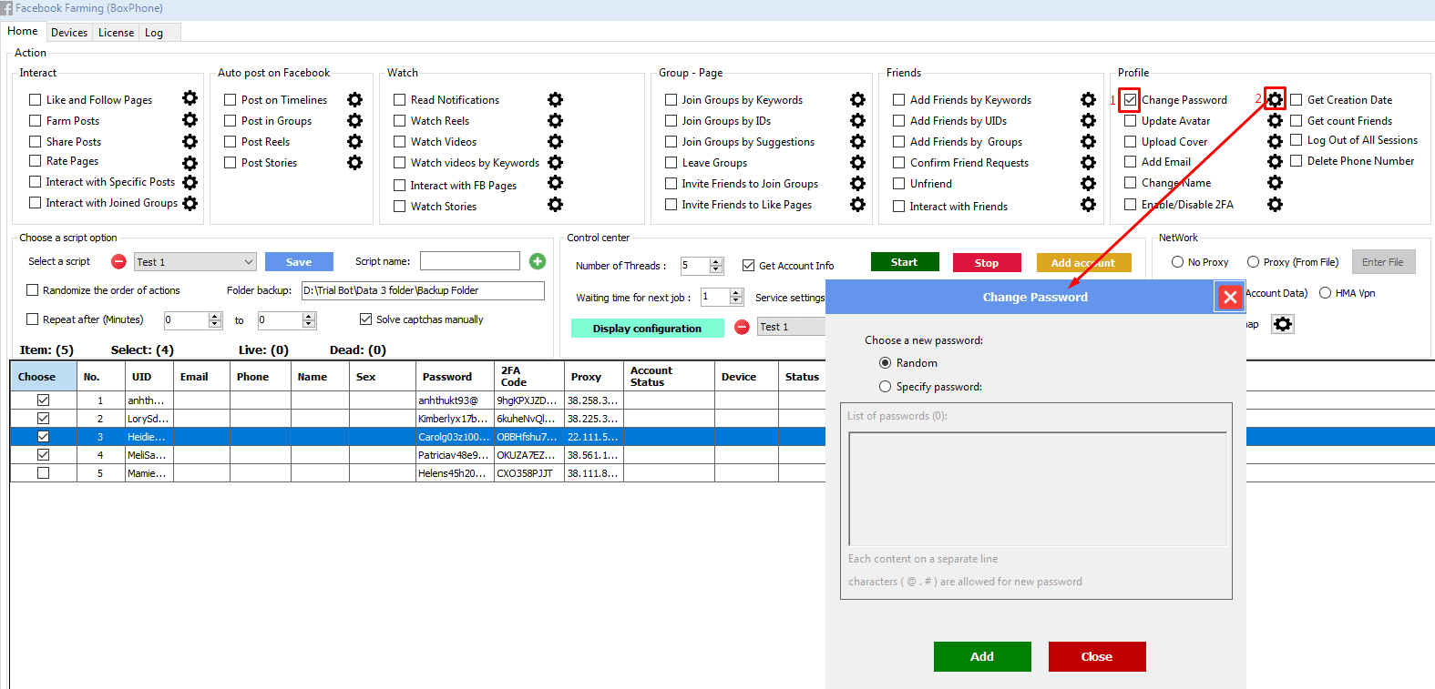Open Join Groups by Keywords gear
The height and width of the screenshot is (689, 1435).
(857, 99)
